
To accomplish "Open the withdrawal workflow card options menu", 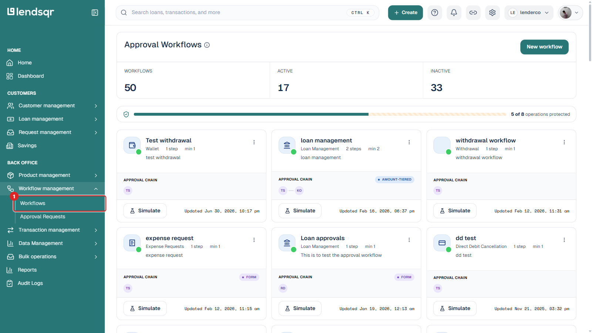I will click(x=564, y=142).
